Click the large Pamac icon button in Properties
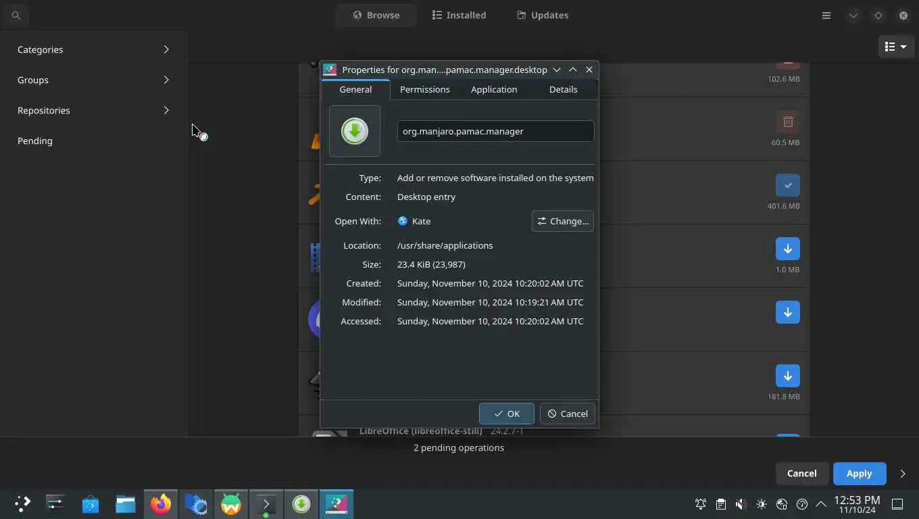 click(x=355, y=131)
